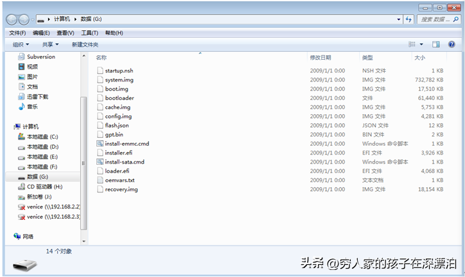Click the cache.img file icon
This screenshot has width=465, height=277.
tap(100, 107)
